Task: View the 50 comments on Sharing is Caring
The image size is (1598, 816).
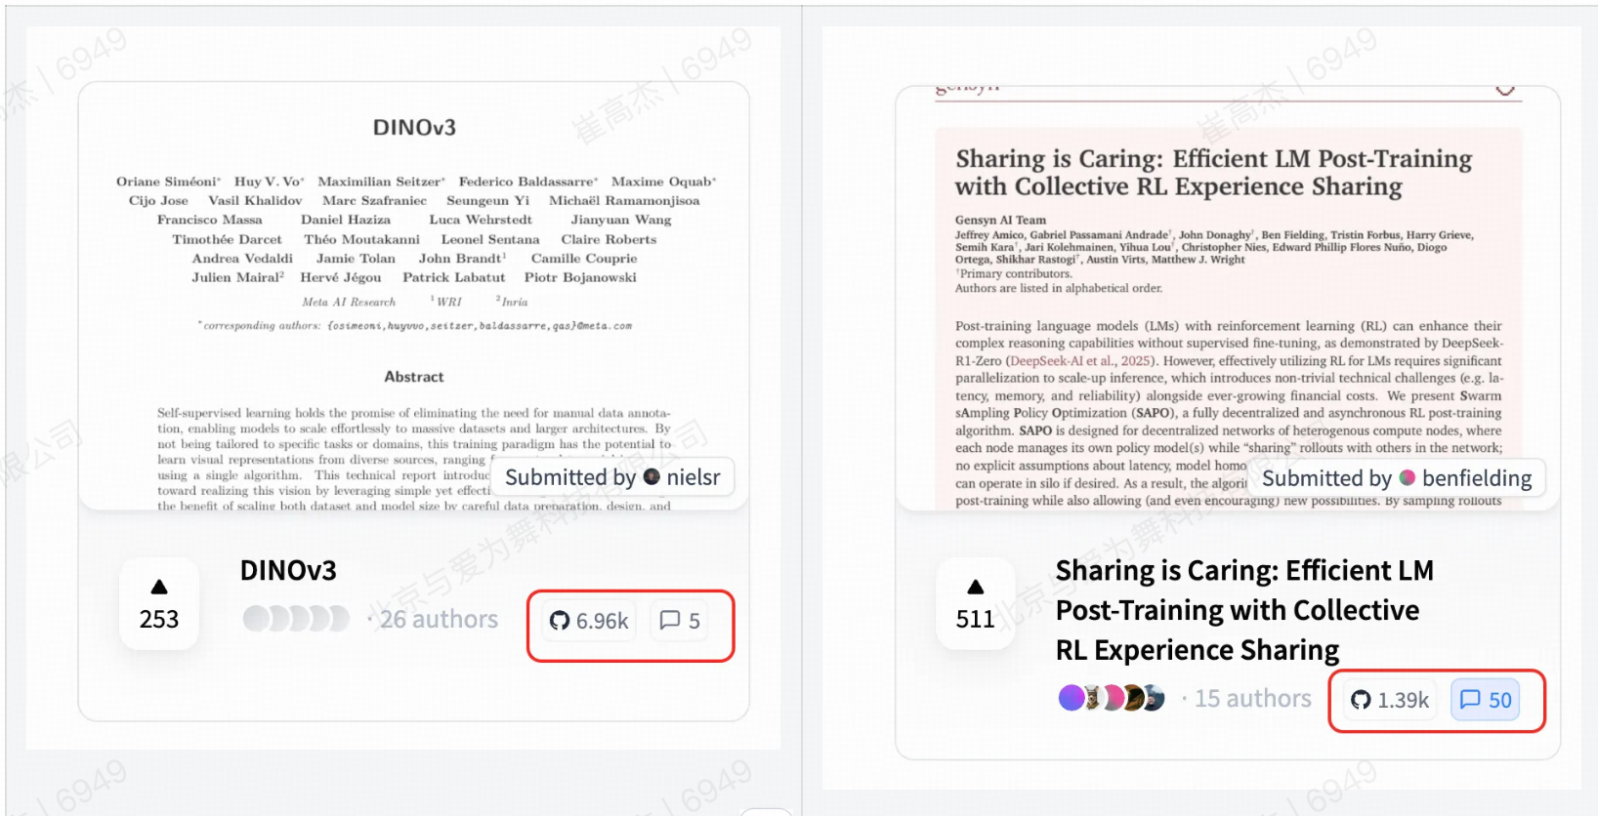Action: pos(1486,700)
